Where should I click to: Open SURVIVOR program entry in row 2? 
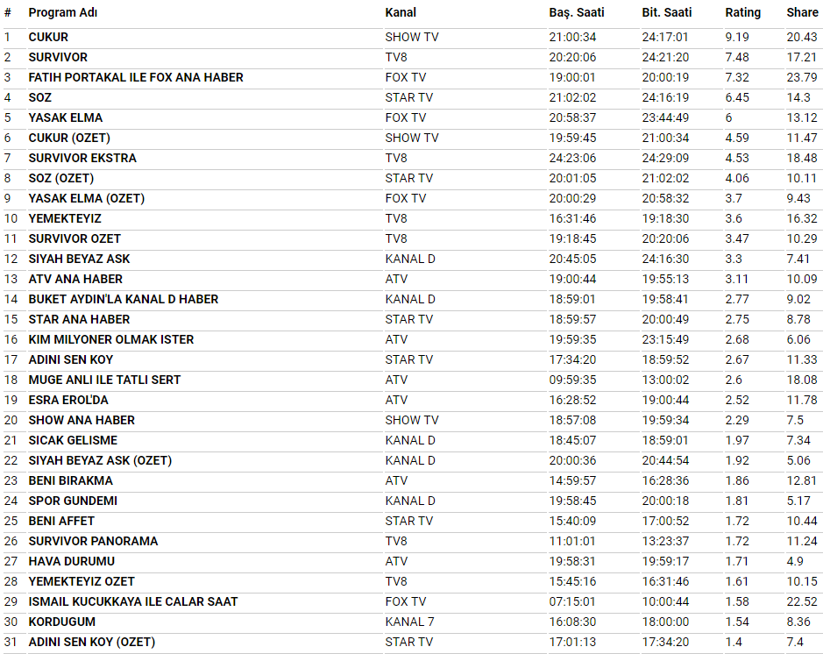58,57
